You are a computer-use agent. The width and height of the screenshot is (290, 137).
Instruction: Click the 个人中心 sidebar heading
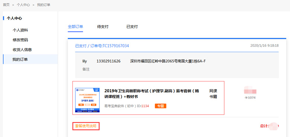[14, 18]
